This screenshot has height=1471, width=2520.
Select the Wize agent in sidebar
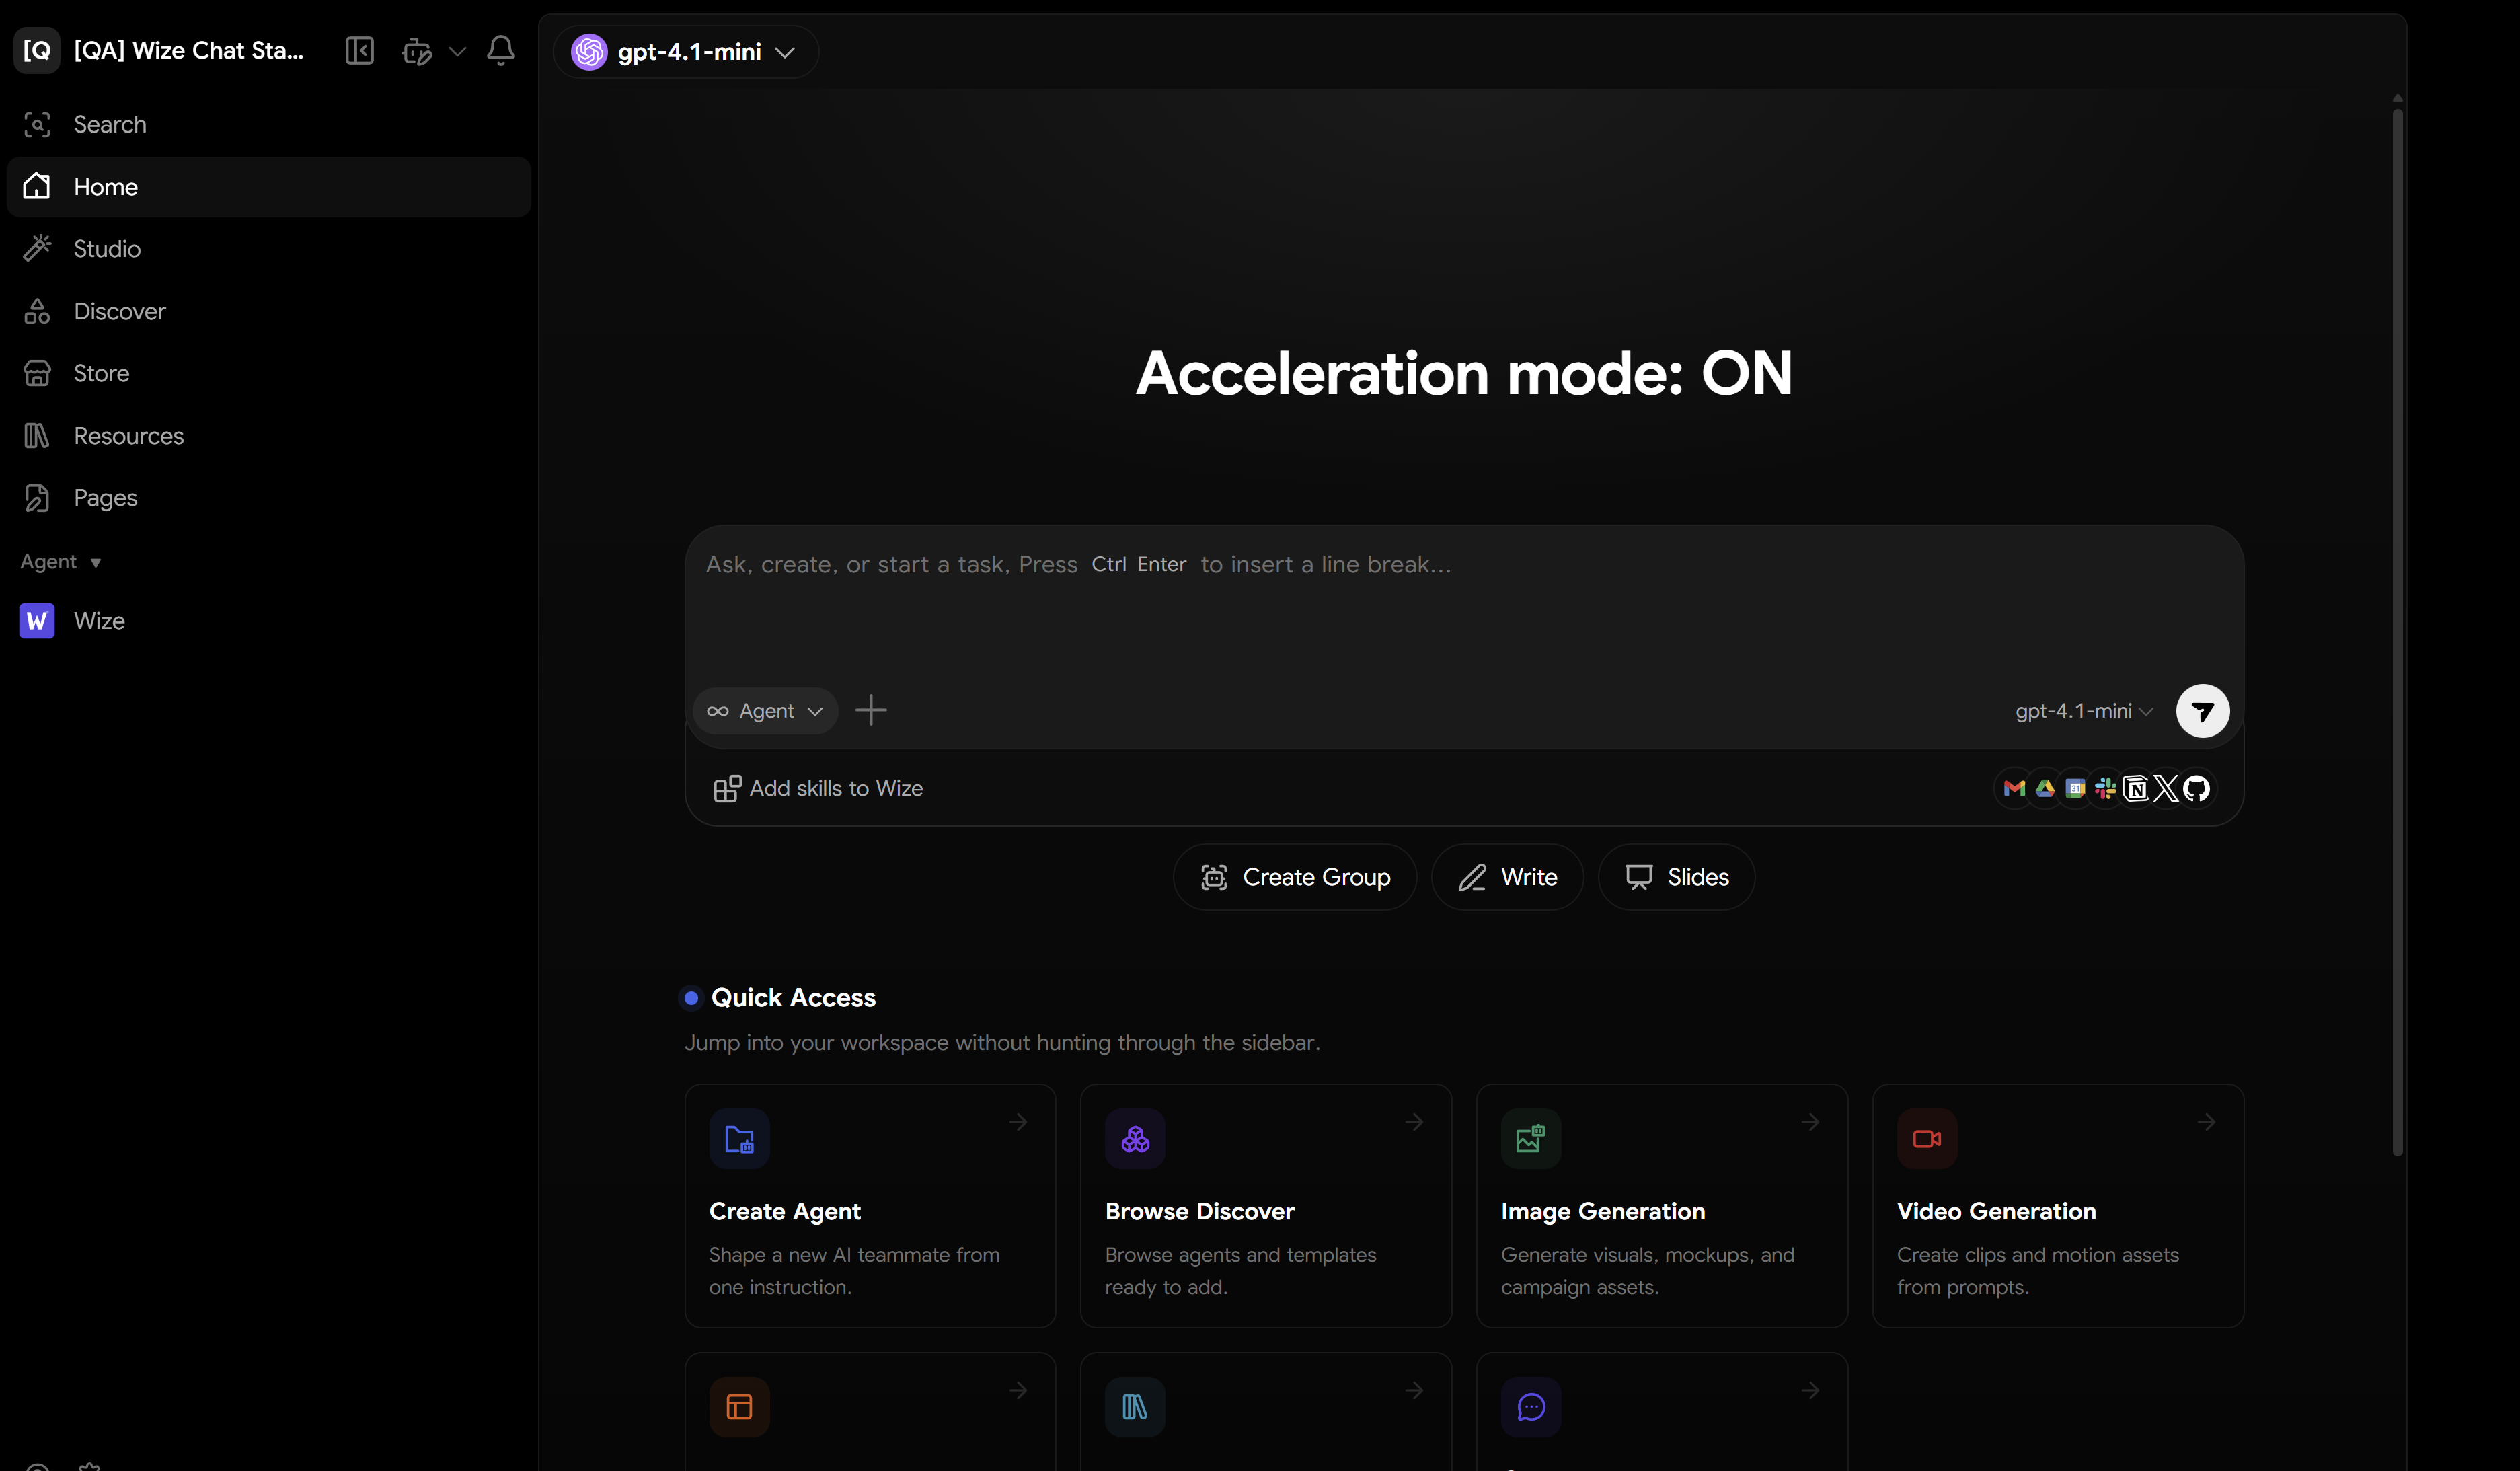(x=268, y=621)
